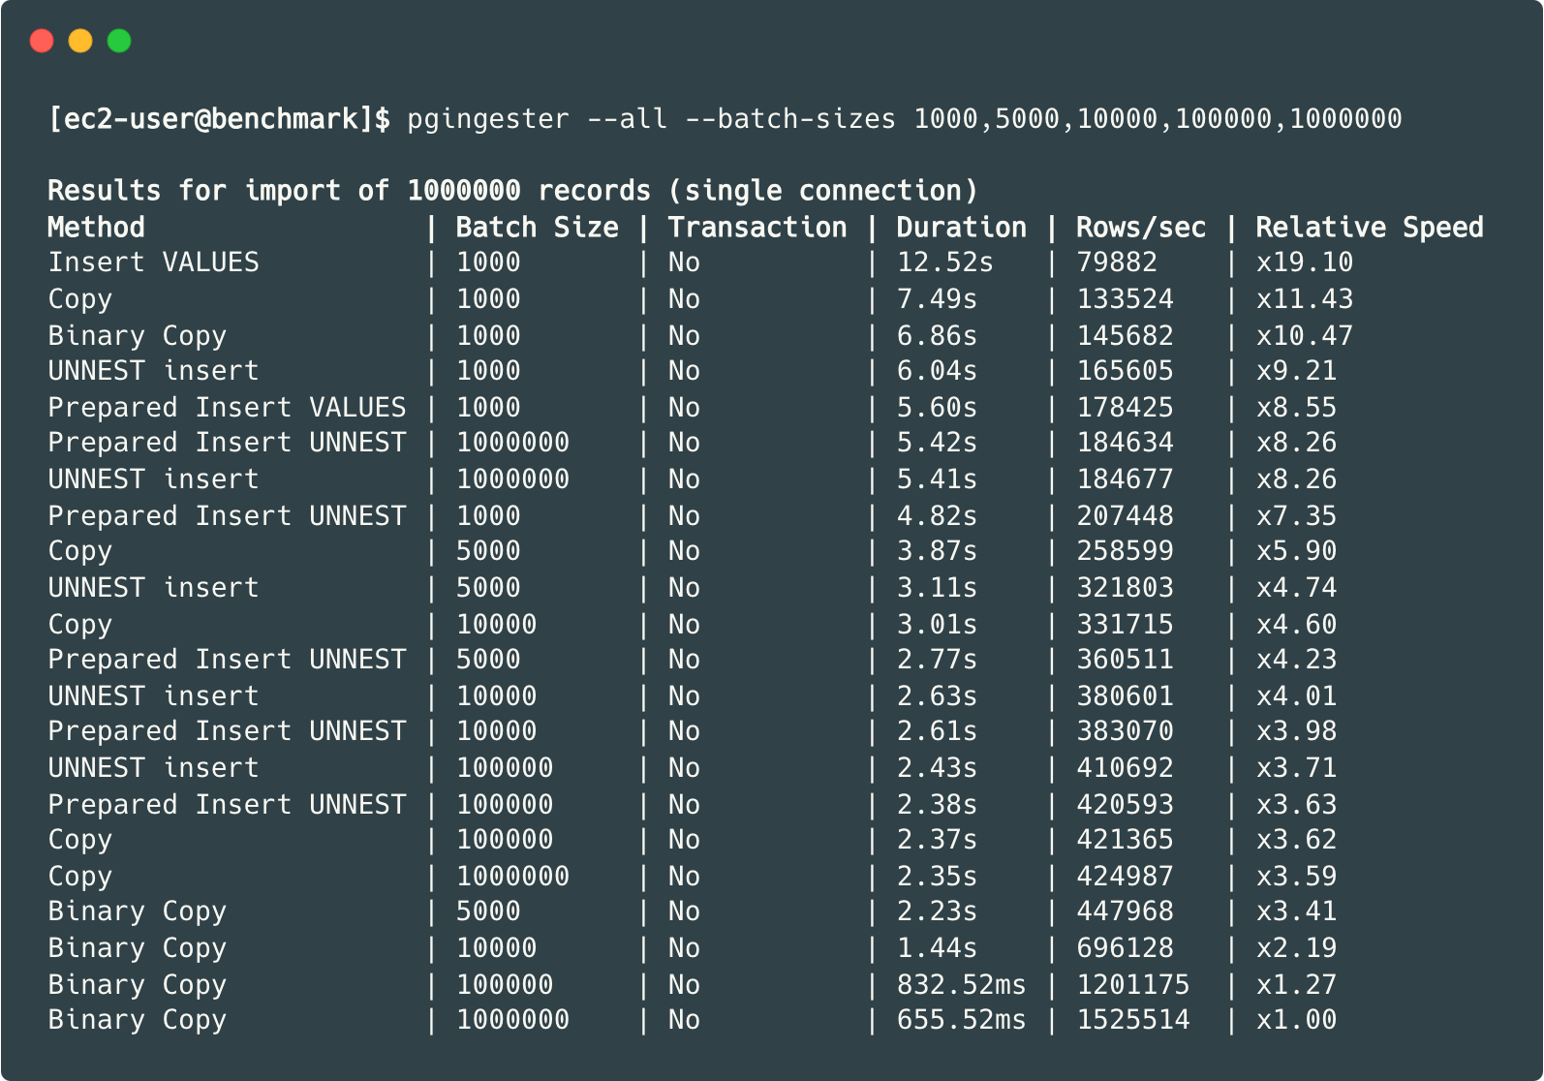Click the Rows/sec column header
Viewport: 1544px width, 1081px height.
(1140, 228)
